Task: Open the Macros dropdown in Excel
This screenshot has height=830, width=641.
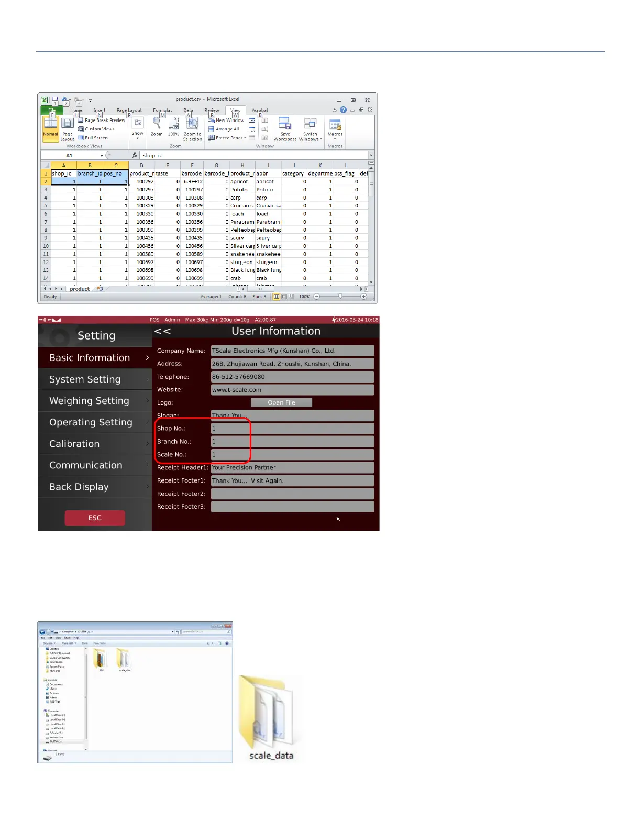Action: point(335,129)
